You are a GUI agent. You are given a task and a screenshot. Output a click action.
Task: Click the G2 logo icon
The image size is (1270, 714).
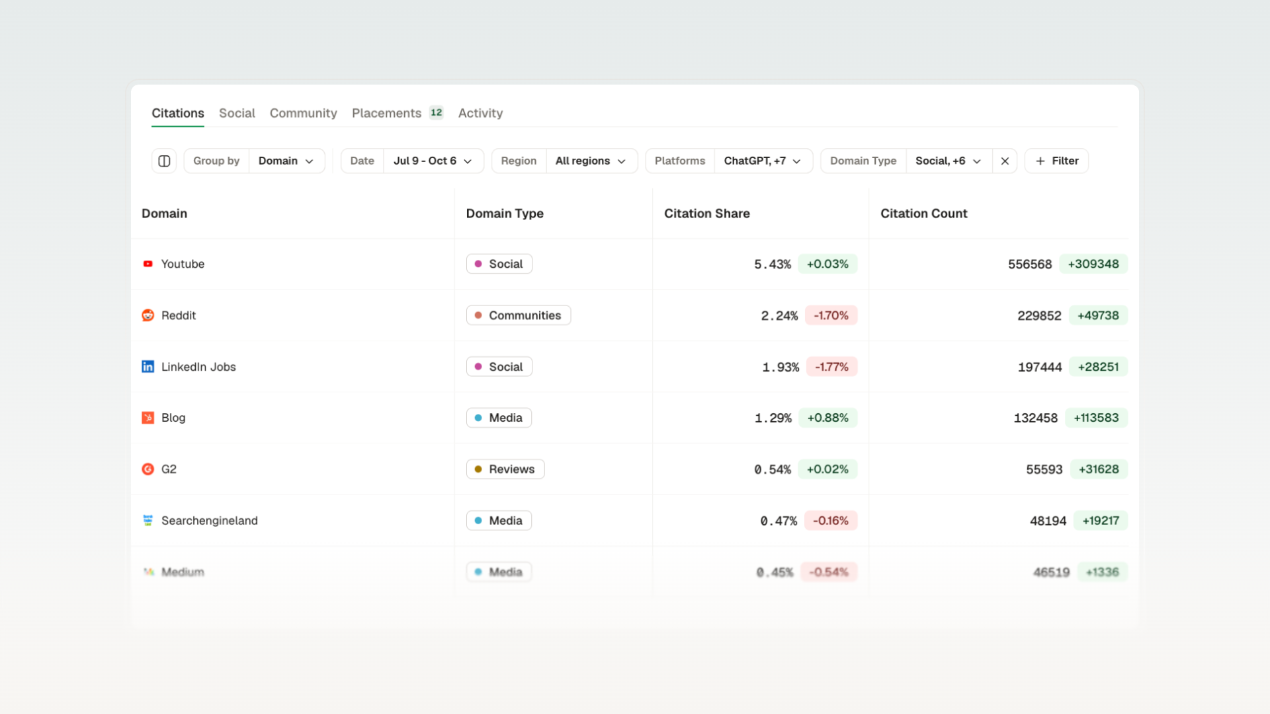pos(148,469)
